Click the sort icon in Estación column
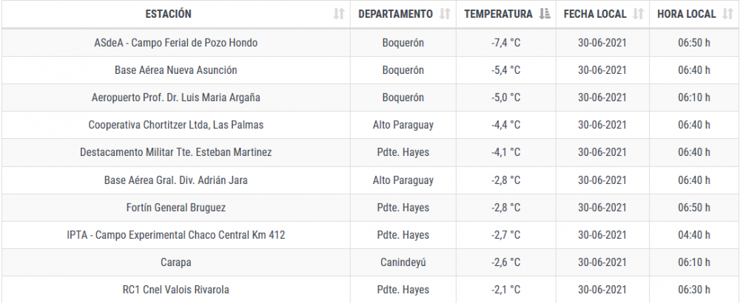Image resolution: width=740 pixels, height=303 pixels. pos(339,14)
